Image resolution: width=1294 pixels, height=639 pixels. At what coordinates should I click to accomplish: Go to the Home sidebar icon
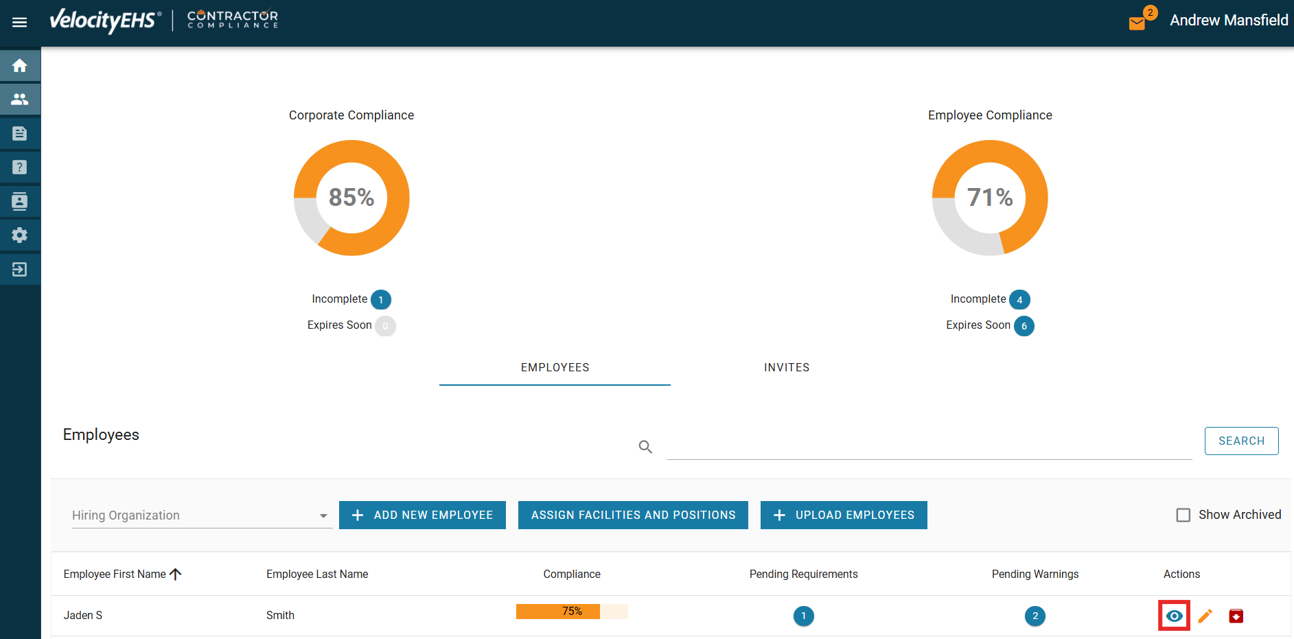click(x=20, y=66)
